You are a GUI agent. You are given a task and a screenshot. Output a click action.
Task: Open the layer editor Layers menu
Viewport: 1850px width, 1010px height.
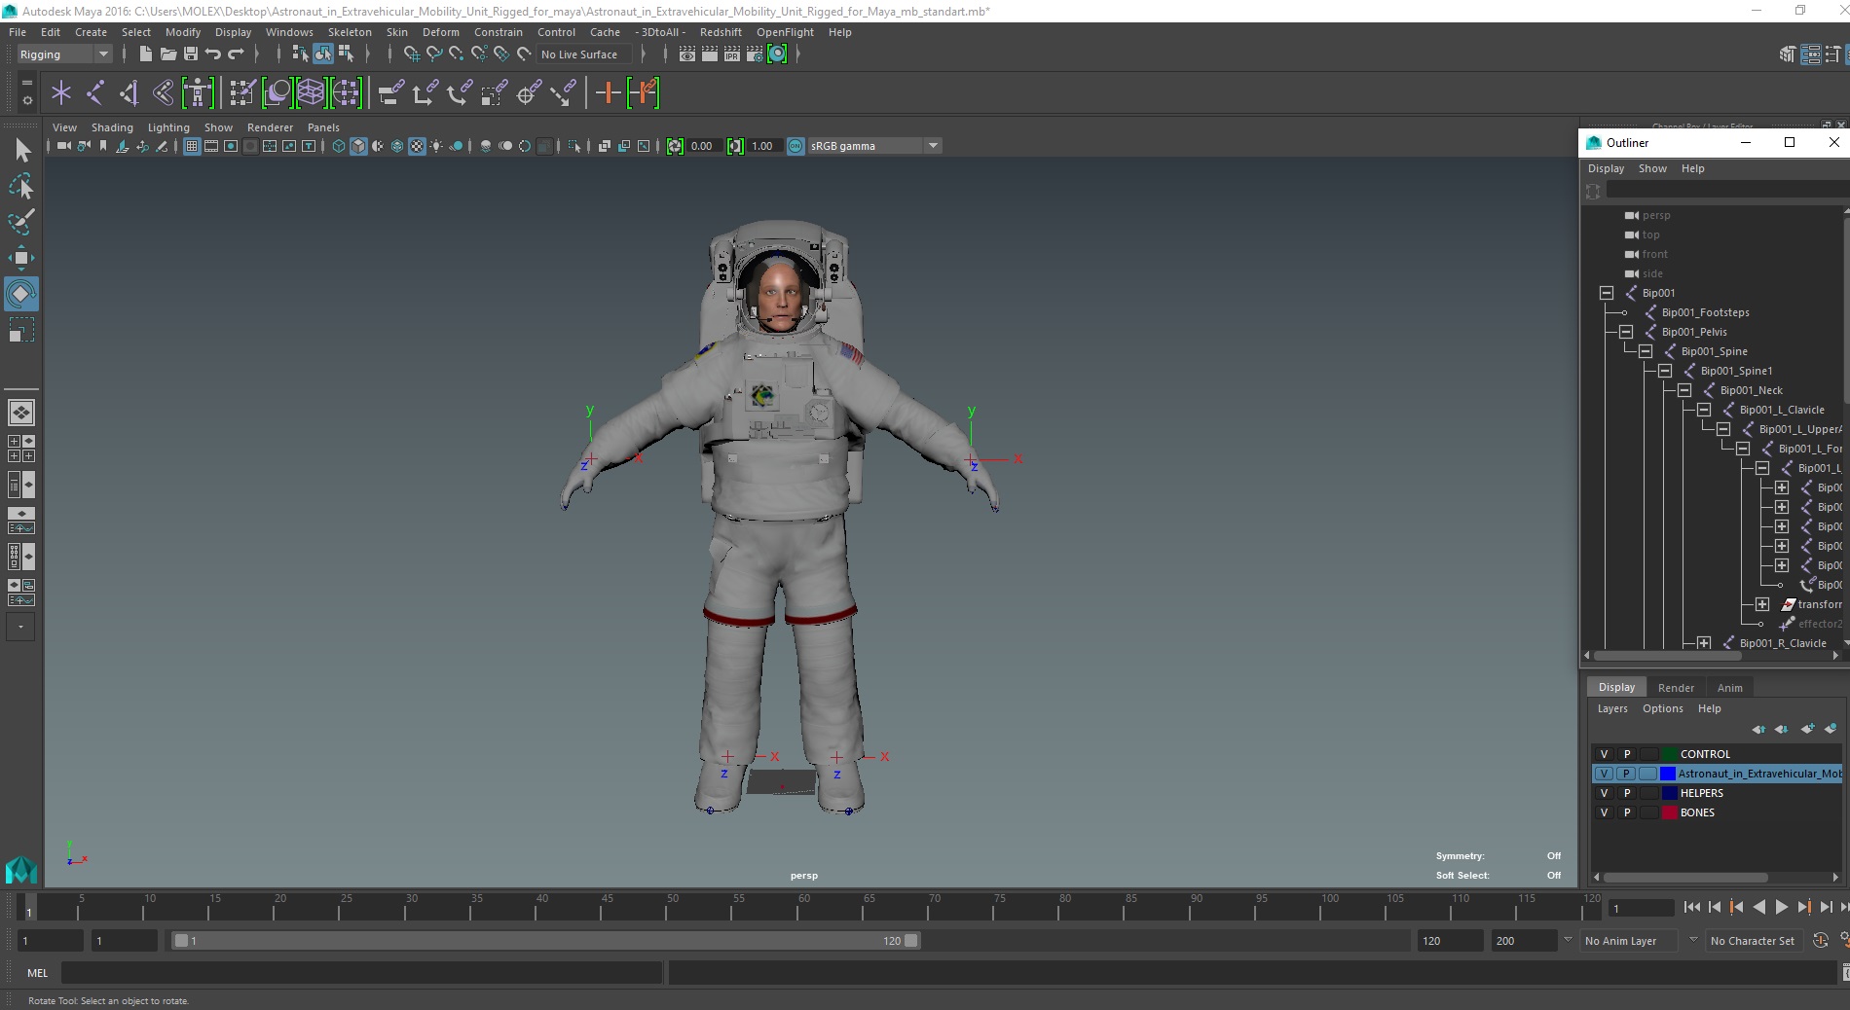coord(1612,708)
